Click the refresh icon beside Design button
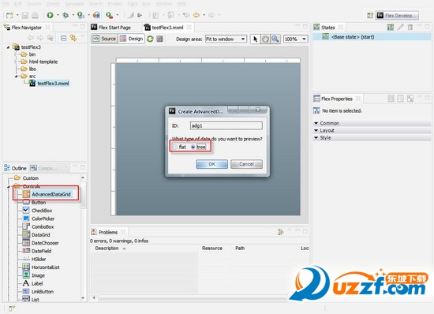 click(x=150, y=39)
